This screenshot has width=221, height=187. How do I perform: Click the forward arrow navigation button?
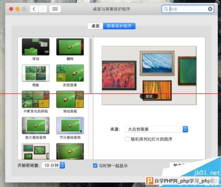point(42,9)
